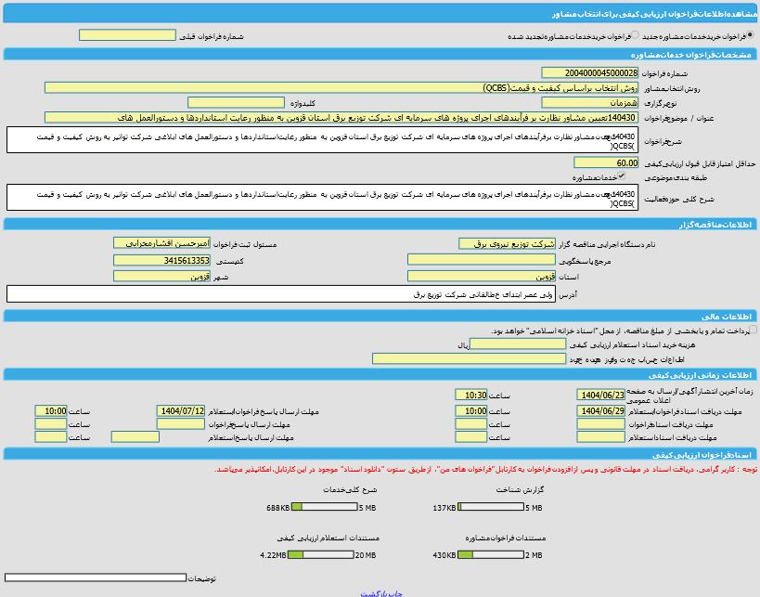
Task: Click the مستندات استعلام ارزیابی کیفی size bar
Action: point(320,555)
